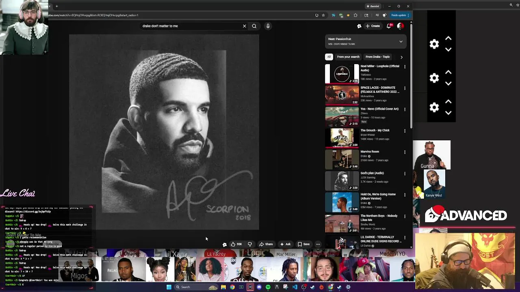Image resolution: width=520 pixels, height=292 pixels.
Task: Open menu for Marvins Room video
Action: tap(405, 152)
